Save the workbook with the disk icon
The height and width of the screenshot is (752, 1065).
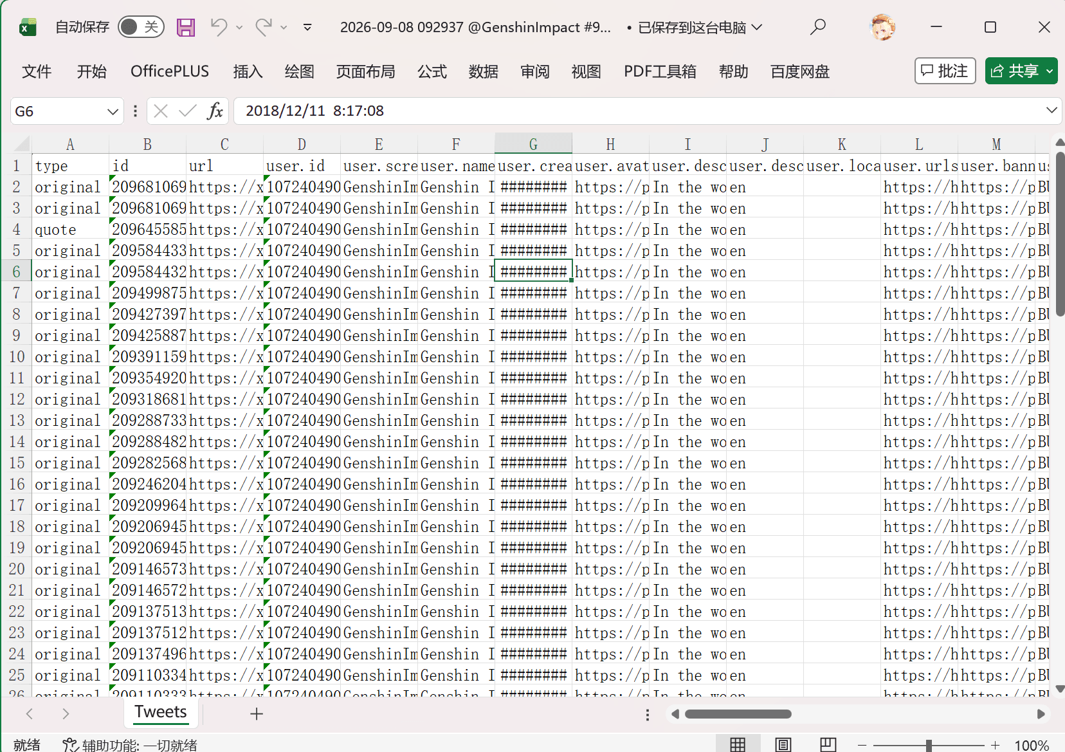click(186, 27)
